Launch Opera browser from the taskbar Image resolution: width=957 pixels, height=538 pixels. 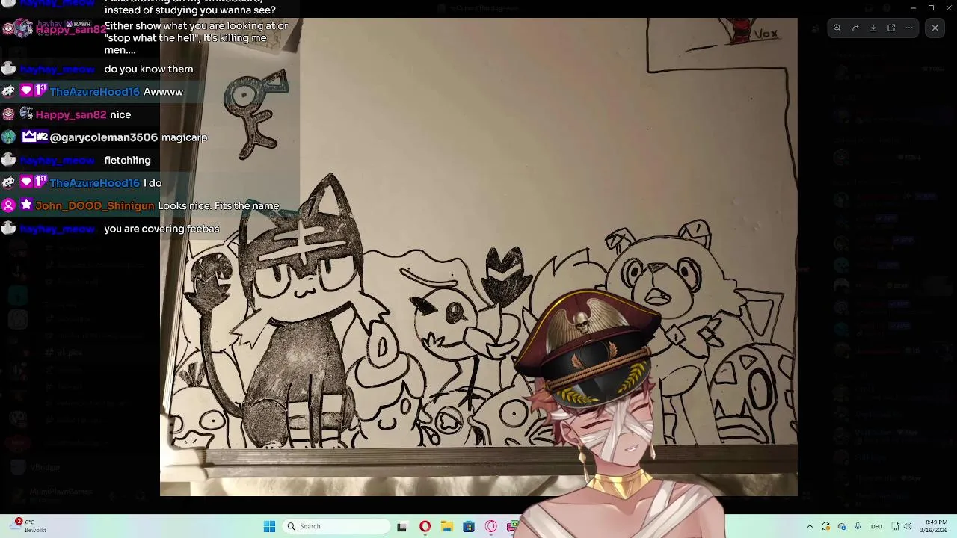(x=425, y=526)
